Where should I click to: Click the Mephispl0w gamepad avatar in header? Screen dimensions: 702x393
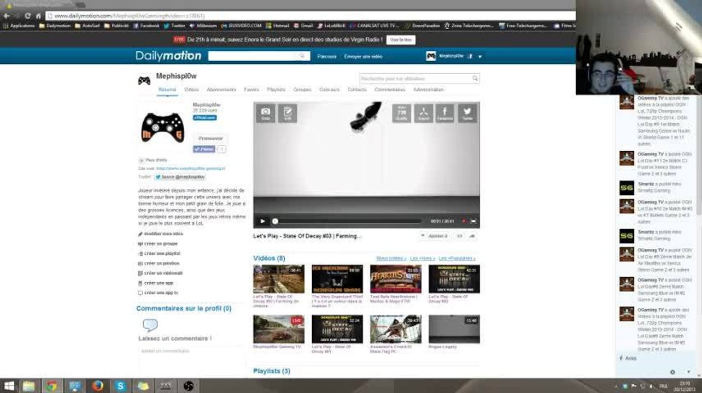coord(431,56)
